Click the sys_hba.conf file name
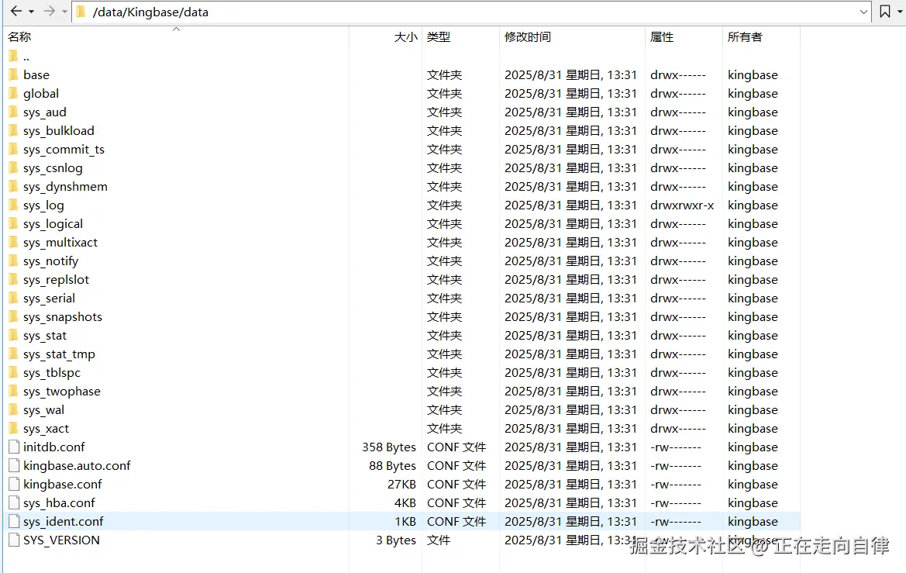906x573 pixels. 59,503
